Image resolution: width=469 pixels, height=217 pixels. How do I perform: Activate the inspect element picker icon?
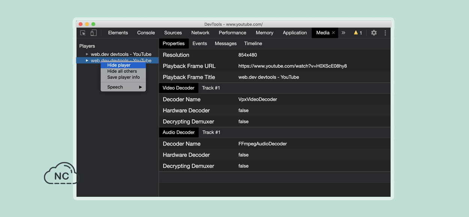pyautogui.click(x=83, y=33)
